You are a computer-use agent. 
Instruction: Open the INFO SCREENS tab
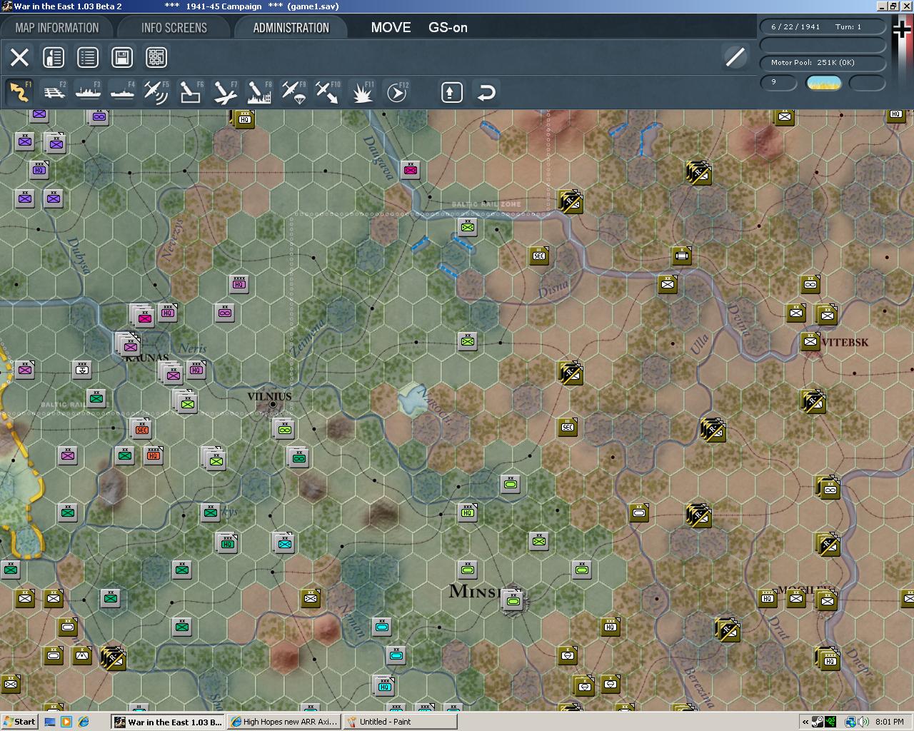click(174, 28)
